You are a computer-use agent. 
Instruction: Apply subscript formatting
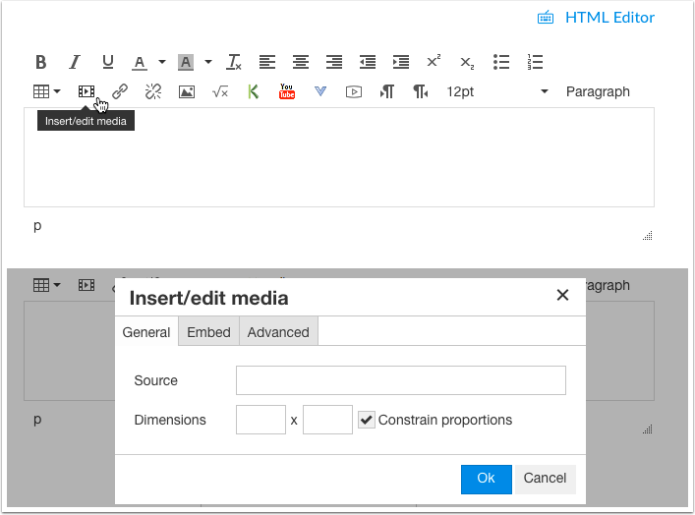point(467,63)
